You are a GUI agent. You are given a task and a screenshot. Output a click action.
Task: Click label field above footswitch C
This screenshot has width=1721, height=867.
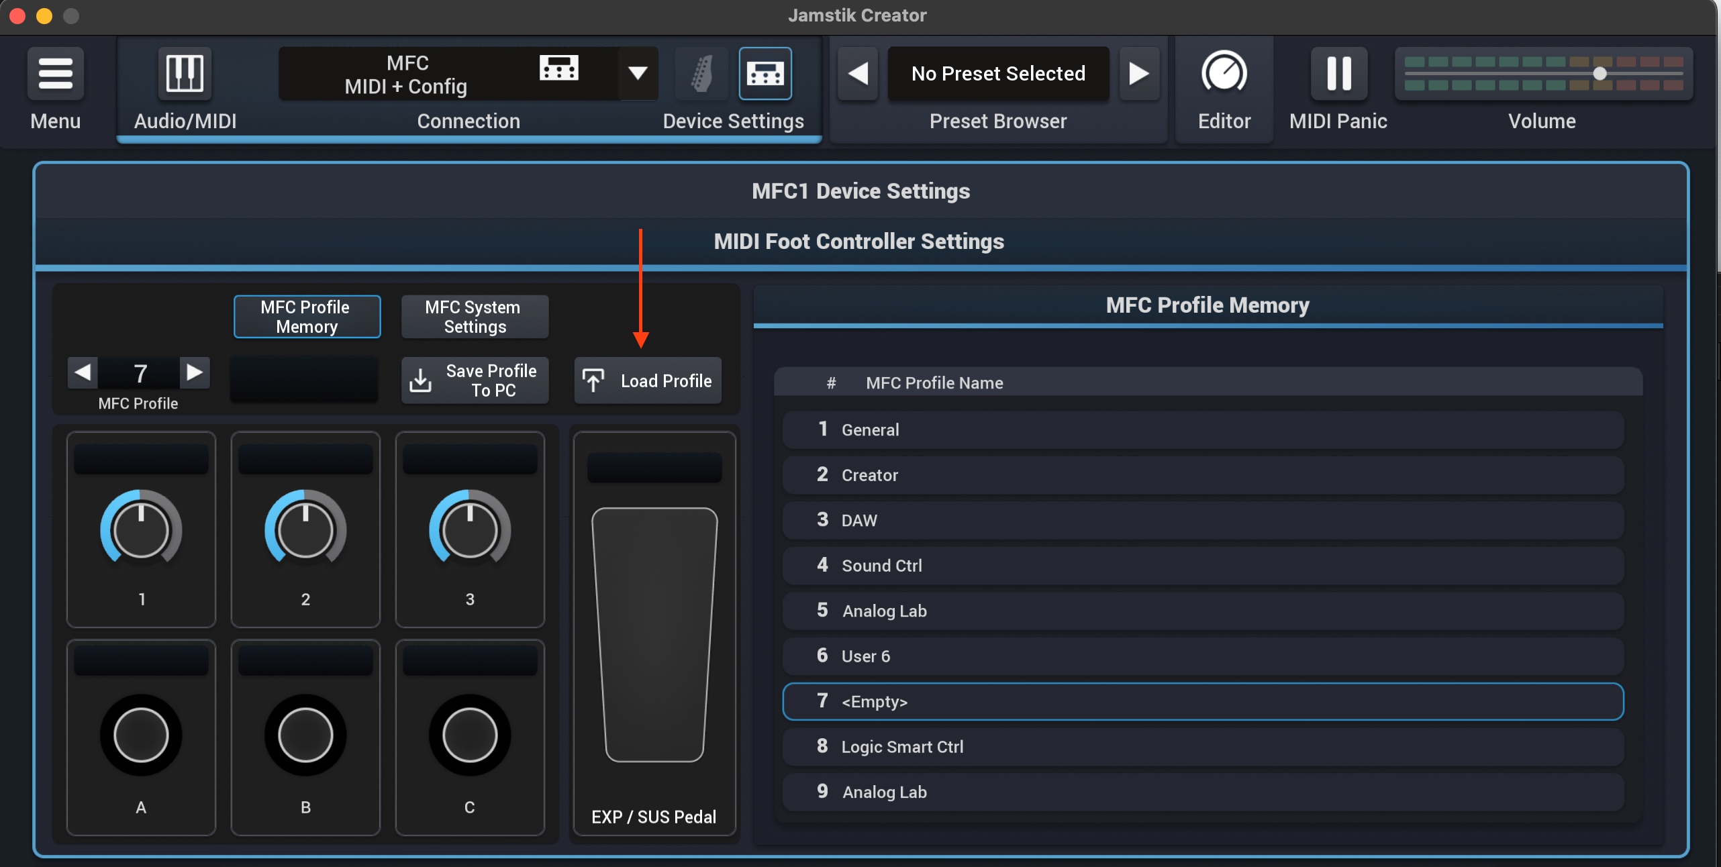[470, 661]
